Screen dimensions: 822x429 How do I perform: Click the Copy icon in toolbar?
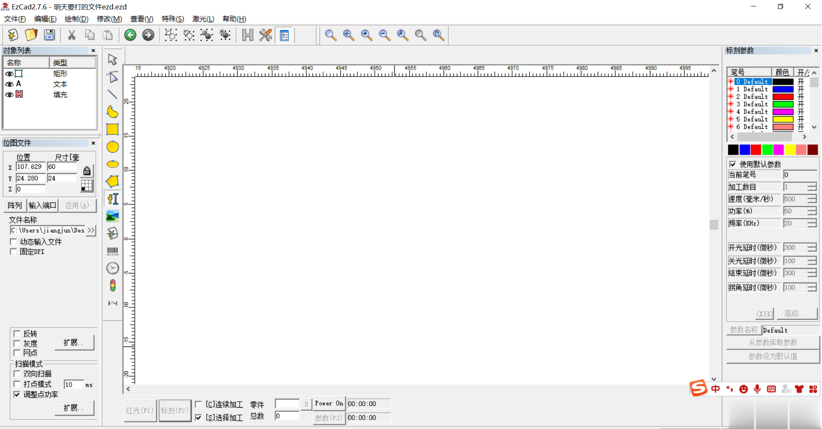[90, 35]
